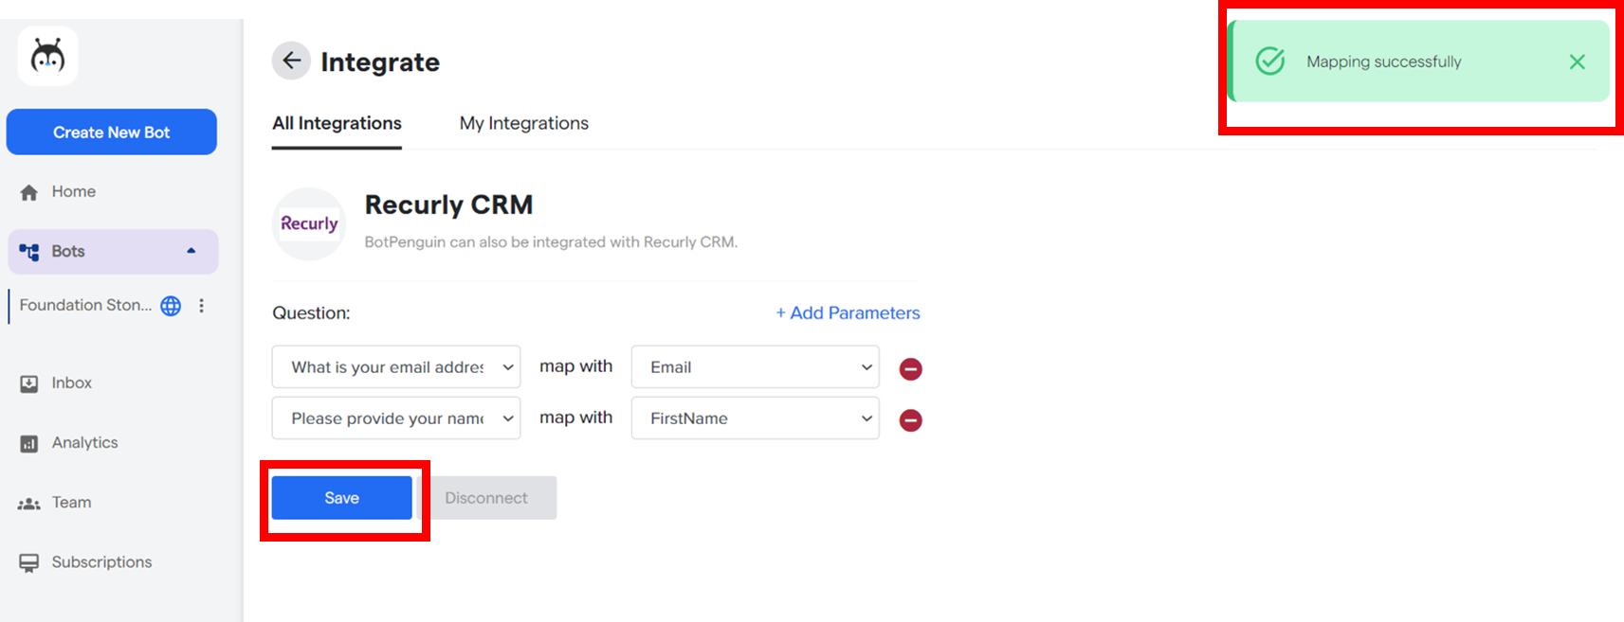
Task: Open Analytics from the sidebar
Action: (x=84, y=443)
